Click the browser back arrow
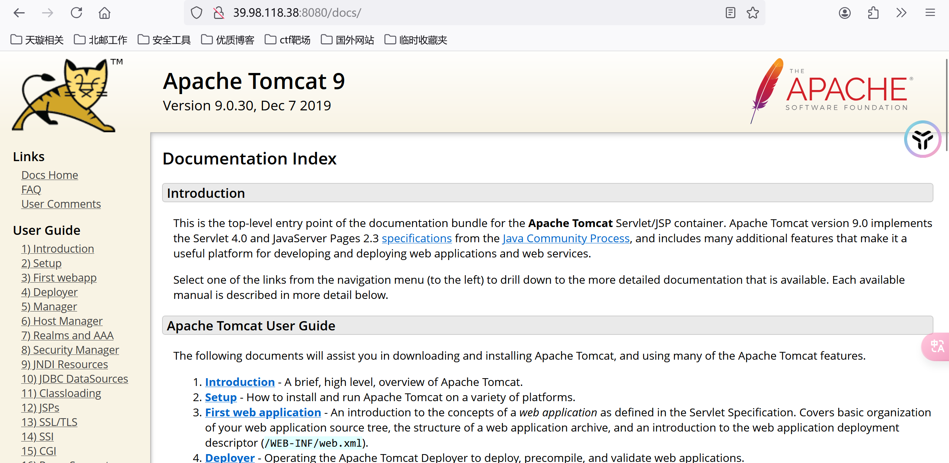This screenshot has width=949, height=463. pyautogui.click(x=19, y=13)
